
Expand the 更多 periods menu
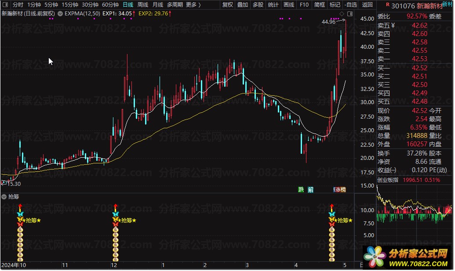[193, 5]
